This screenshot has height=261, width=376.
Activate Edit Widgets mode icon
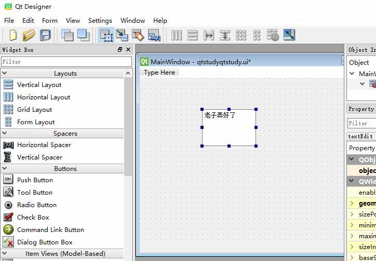click(x=106, y=35)
